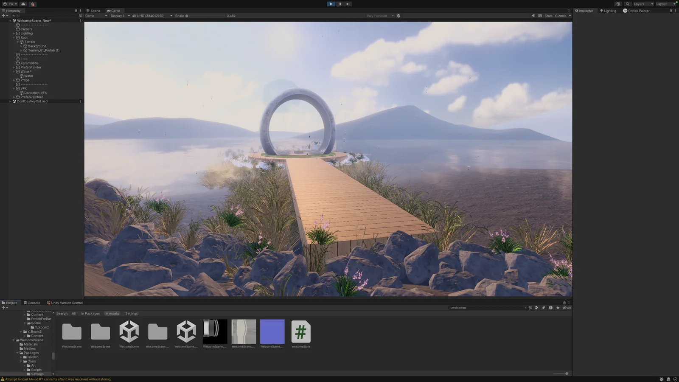Click the Game view Scale slider
Screen dimensions: 679x382
[x=205, y=16]
